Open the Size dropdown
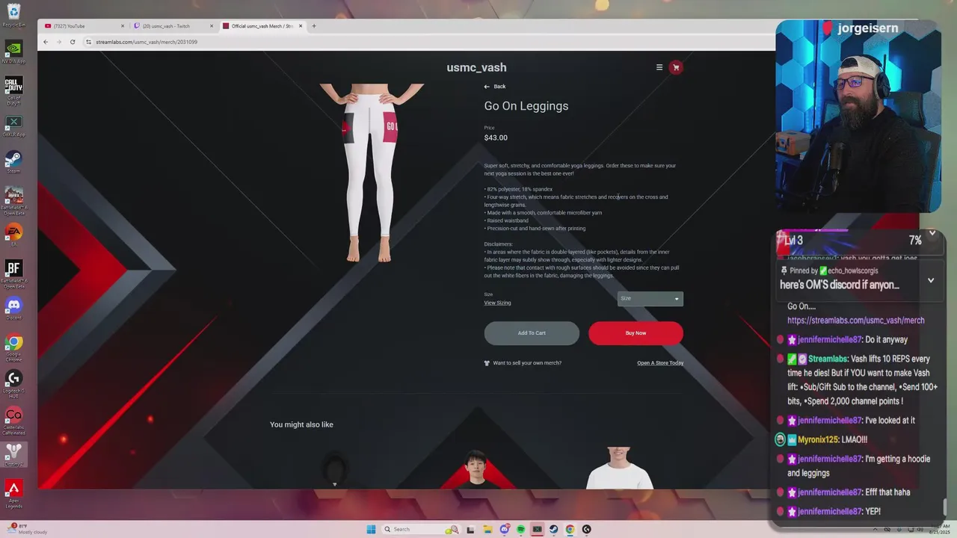This screenshot has height=538, width=957. 650,299
